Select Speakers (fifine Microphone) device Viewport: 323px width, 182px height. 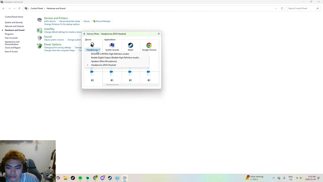click(x=104, y=61)
